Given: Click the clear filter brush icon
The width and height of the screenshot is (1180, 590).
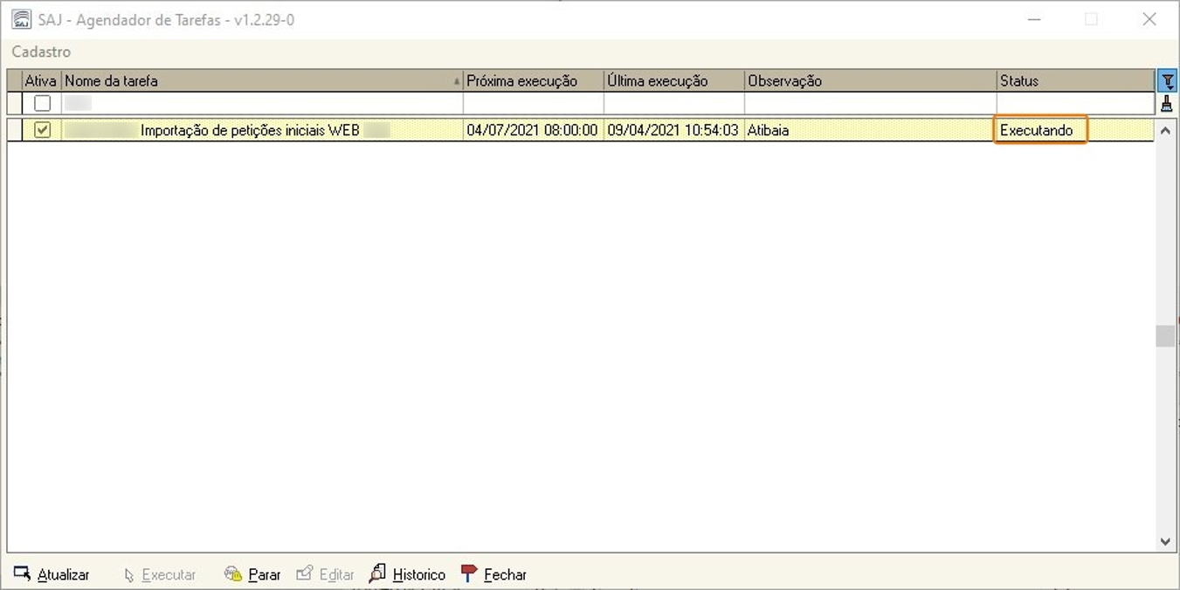Looking at the screenshot, I should tap(1166, 104).
